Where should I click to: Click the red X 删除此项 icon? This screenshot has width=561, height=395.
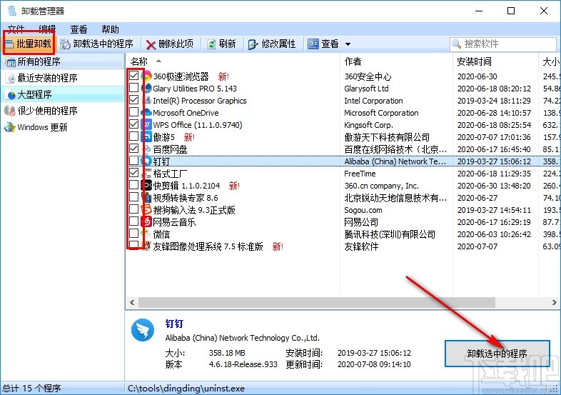point(151,45)
